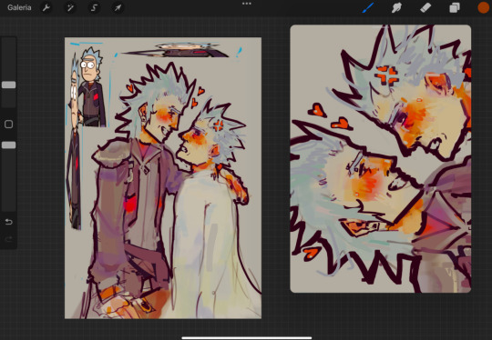
Task: Open the Galeria gallery view
Action: coord(19,7)
